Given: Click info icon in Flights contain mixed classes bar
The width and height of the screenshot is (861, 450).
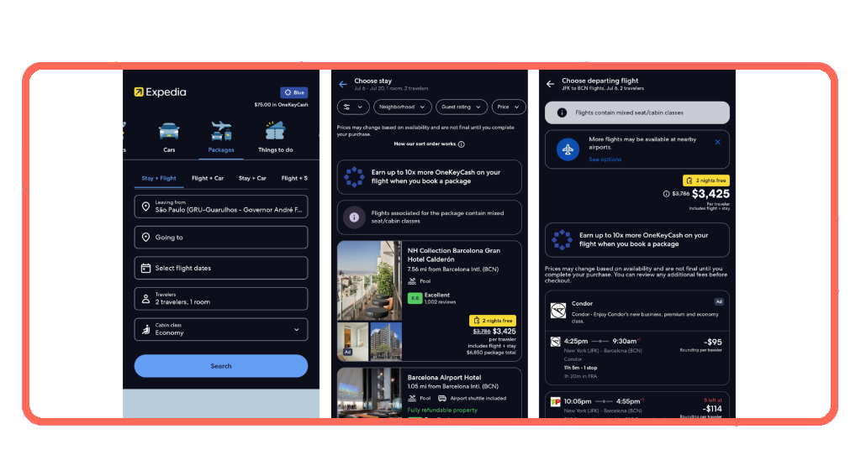Looking at the screenshot, I should tap(562, 112).
